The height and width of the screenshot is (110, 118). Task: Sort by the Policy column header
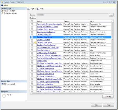tap(50, 21)
